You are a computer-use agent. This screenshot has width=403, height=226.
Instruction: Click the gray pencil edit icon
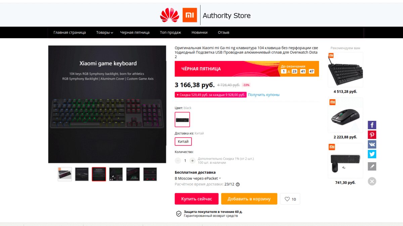click(372, 166)
